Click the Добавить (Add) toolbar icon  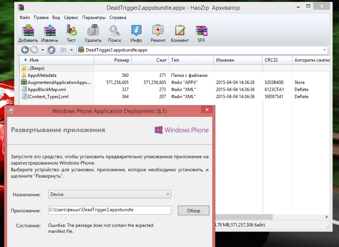[x=28, y=31]
